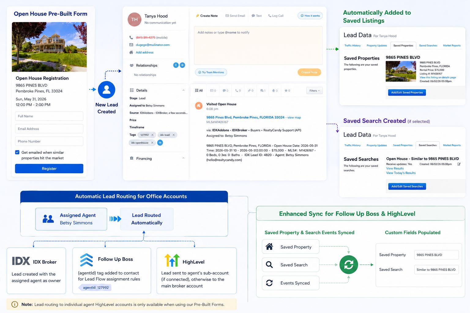Click the green sync circle icon
This screenshot has width=470, height=313.
click(349, 265)
